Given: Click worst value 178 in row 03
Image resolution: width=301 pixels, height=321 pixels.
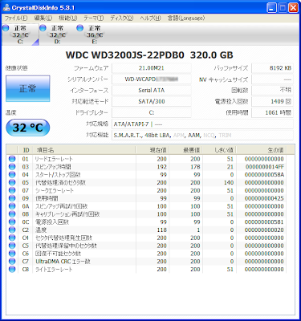Looking at the screenshot, I should [195, 167].
